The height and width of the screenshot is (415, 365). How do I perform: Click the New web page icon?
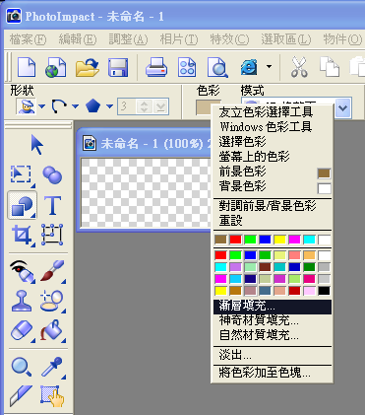[x=55, y=67]
